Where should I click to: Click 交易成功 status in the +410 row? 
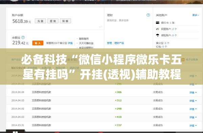(x=158, y=117)
